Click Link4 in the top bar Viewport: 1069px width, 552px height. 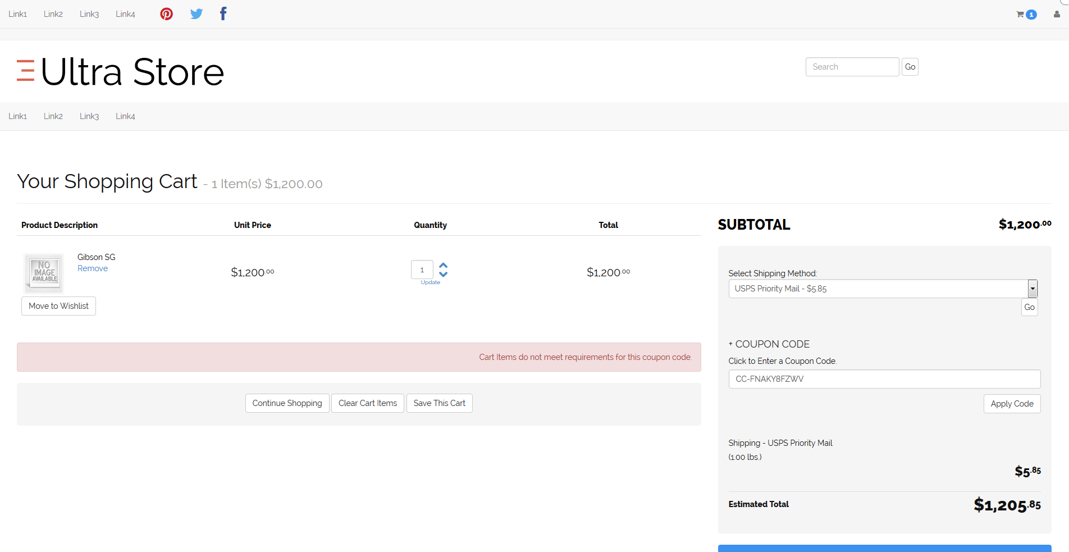(x=125, y=14)
